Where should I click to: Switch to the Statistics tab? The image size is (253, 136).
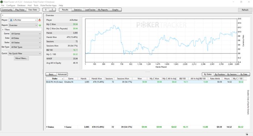[78, 10]
